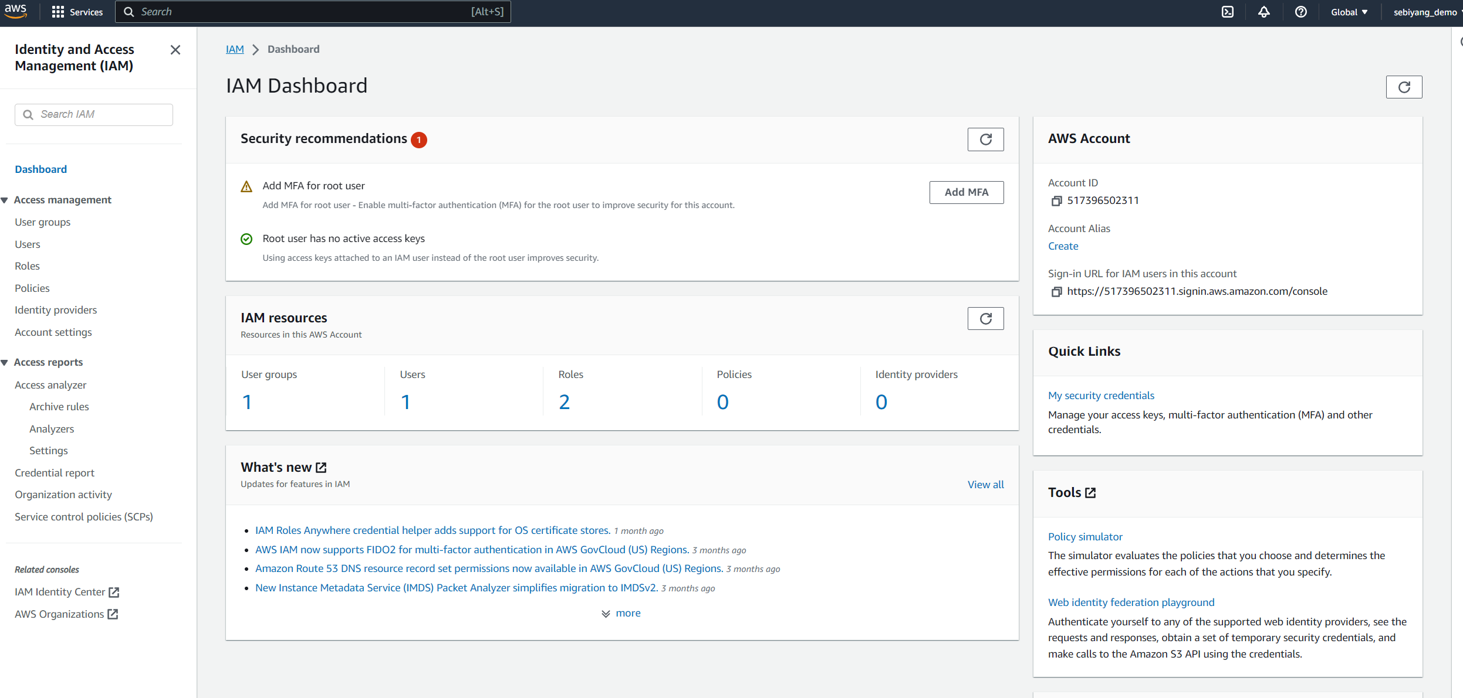
Task: Expand more What's new items
Action: pyautogui.click(x=621, y=613)
